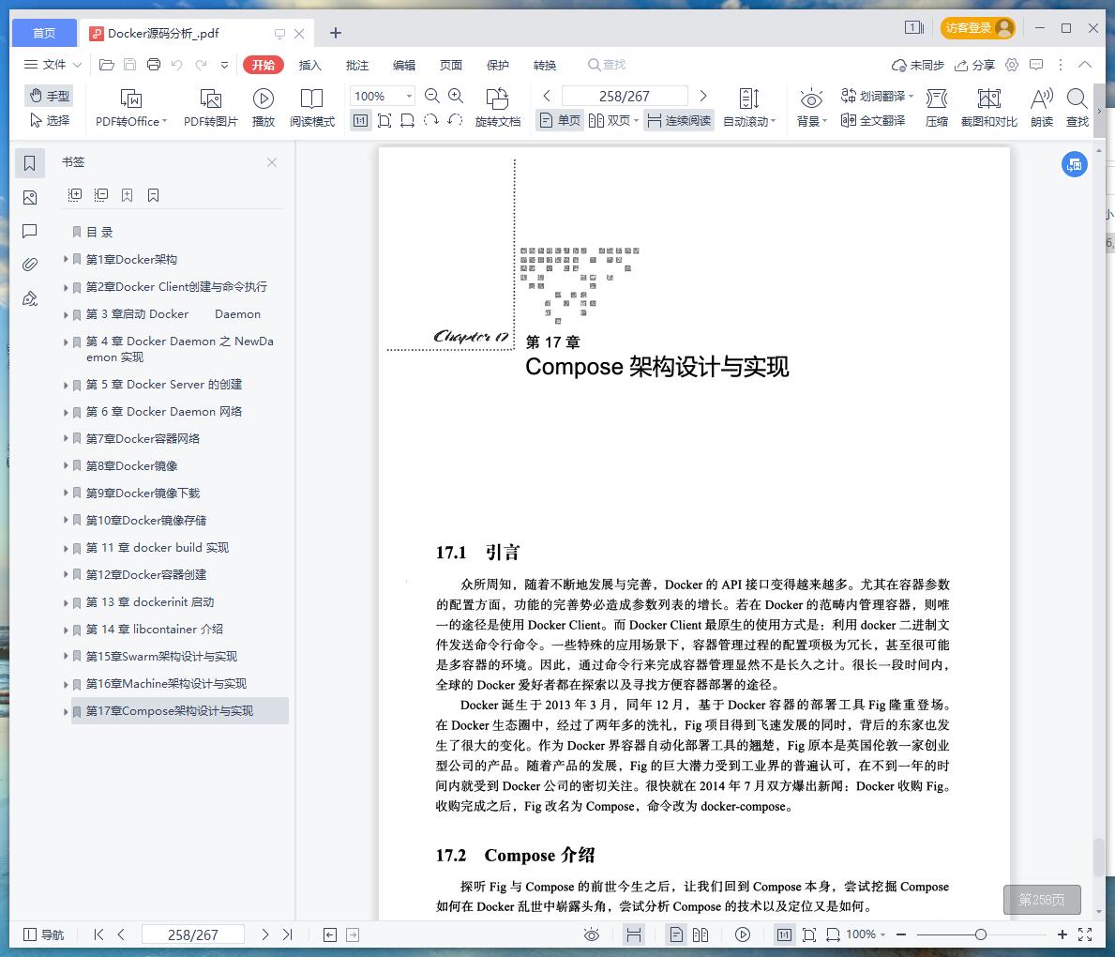Open 背景 background eye options
The width and height of the screenshot is (1115, 957).
click(x=810, y=108)
